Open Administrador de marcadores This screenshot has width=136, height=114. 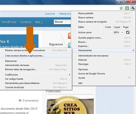point(104,56)
